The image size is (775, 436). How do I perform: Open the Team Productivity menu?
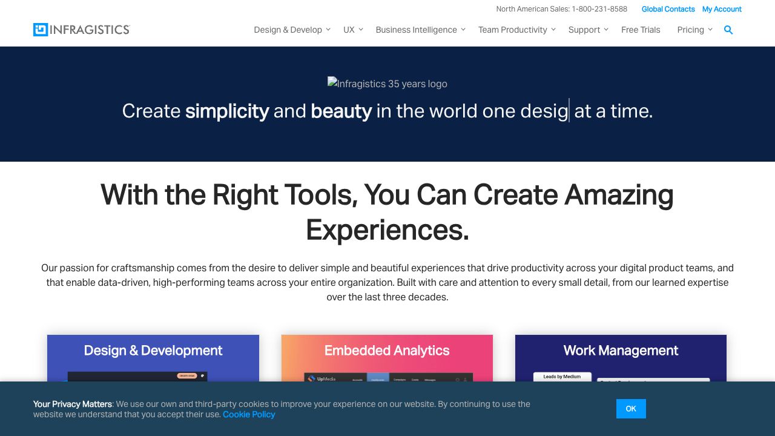click(512, 30)
